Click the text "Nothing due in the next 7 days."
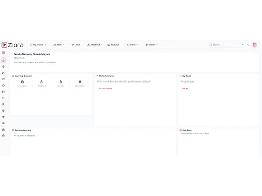This screenshot has height=196, width=262. (195, 133)
